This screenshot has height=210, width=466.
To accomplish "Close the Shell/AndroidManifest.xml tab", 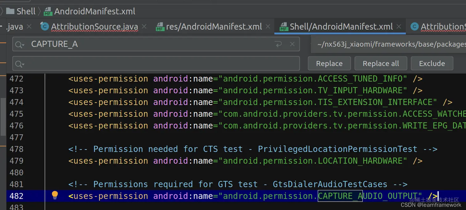I will pos(399,27).
